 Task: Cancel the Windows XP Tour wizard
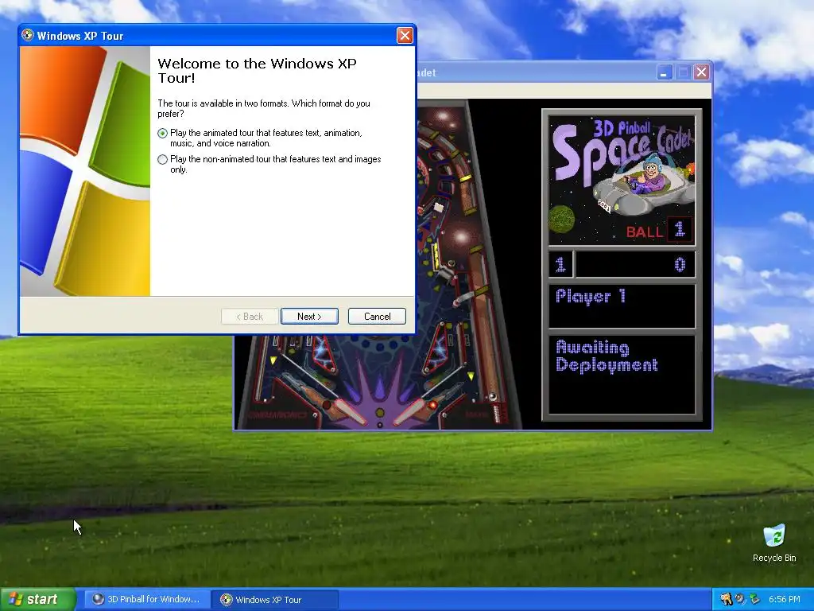pos(377,317)
